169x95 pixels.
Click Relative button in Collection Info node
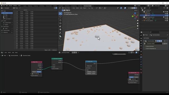(136, 77)
